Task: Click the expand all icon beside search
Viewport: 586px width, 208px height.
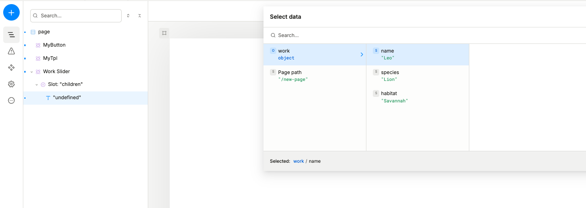Action: coord(128,16)
